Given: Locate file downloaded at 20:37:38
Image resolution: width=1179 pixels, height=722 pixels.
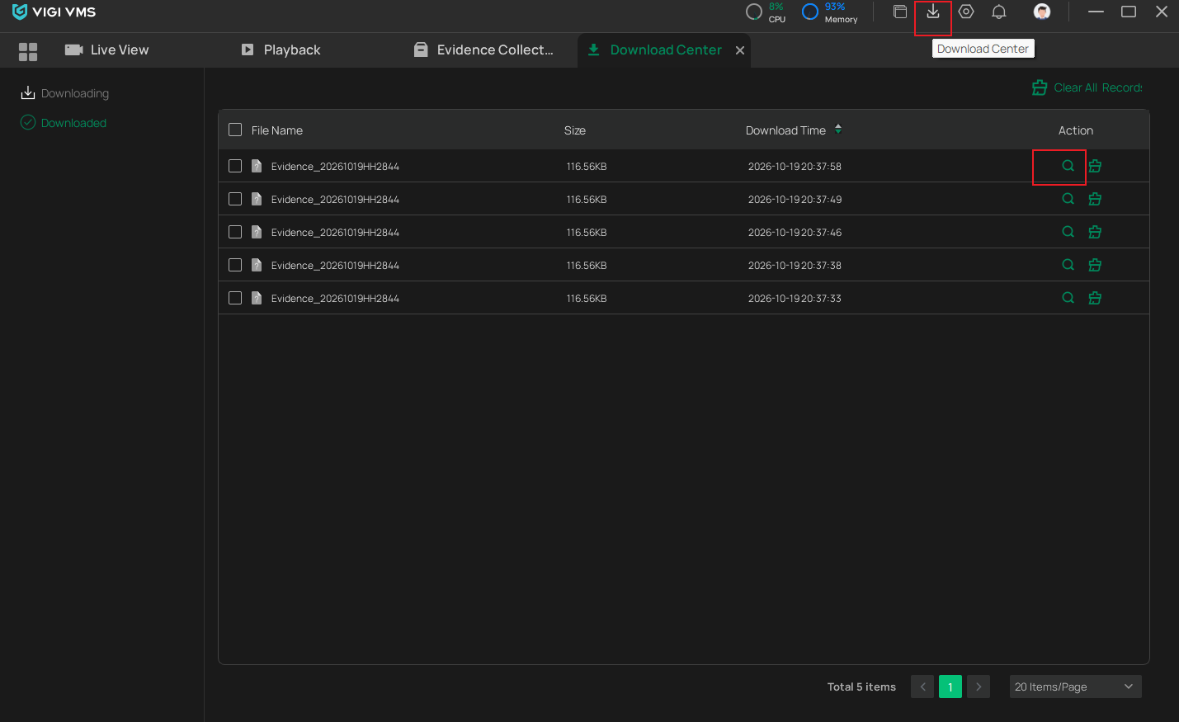Looking at the screenshot, I should 1068,265.
